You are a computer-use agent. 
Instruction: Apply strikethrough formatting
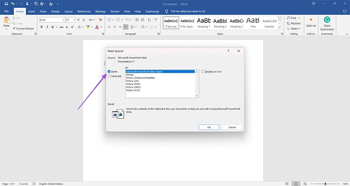pyautogui.click(x=62, y=27)
